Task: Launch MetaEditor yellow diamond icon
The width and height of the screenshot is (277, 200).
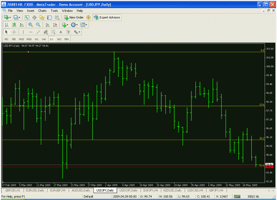Action: point(88,17)
